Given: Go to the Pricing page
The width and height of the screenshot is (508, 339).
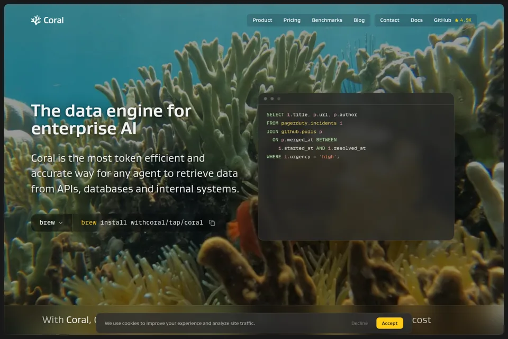Looking at the screenshot, I should [292, 20].
